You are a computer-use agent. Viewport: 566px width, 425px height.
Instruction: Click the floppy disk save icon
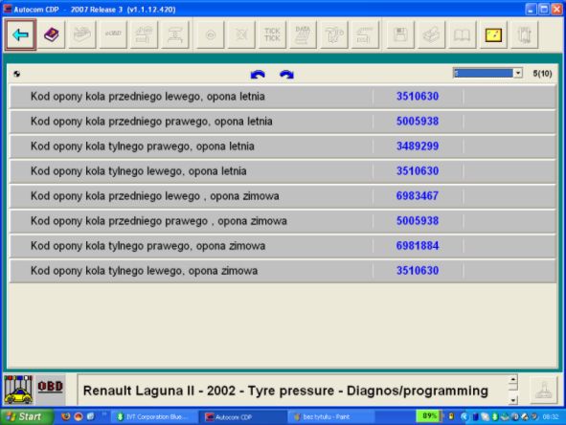coord(400,34)
